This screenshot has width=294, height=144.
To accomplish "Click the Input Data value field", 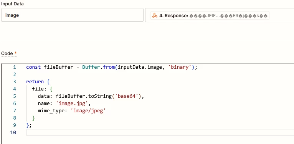I will pos(220,15).
